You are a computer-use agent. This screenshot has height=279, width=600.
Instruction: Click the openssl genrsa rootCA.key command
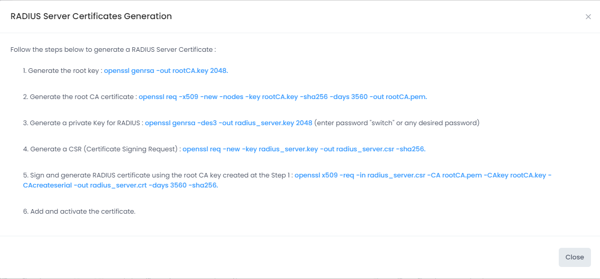point(166,71)
